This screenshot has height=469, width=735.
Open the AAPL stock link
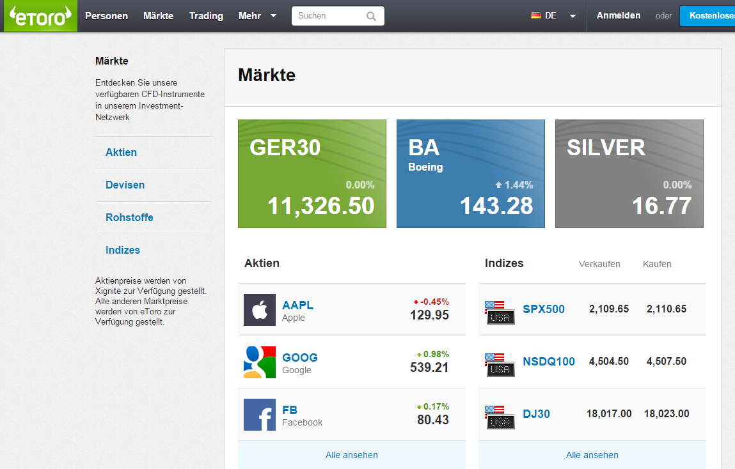[x=297, y=305]
